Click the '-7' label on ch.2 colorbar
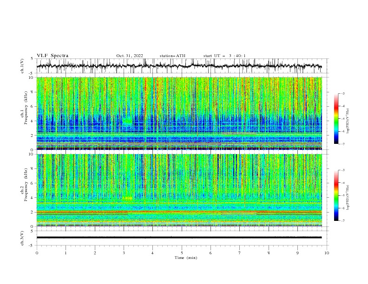The width and height of the screenshot is (368, 284). [343, 221]
